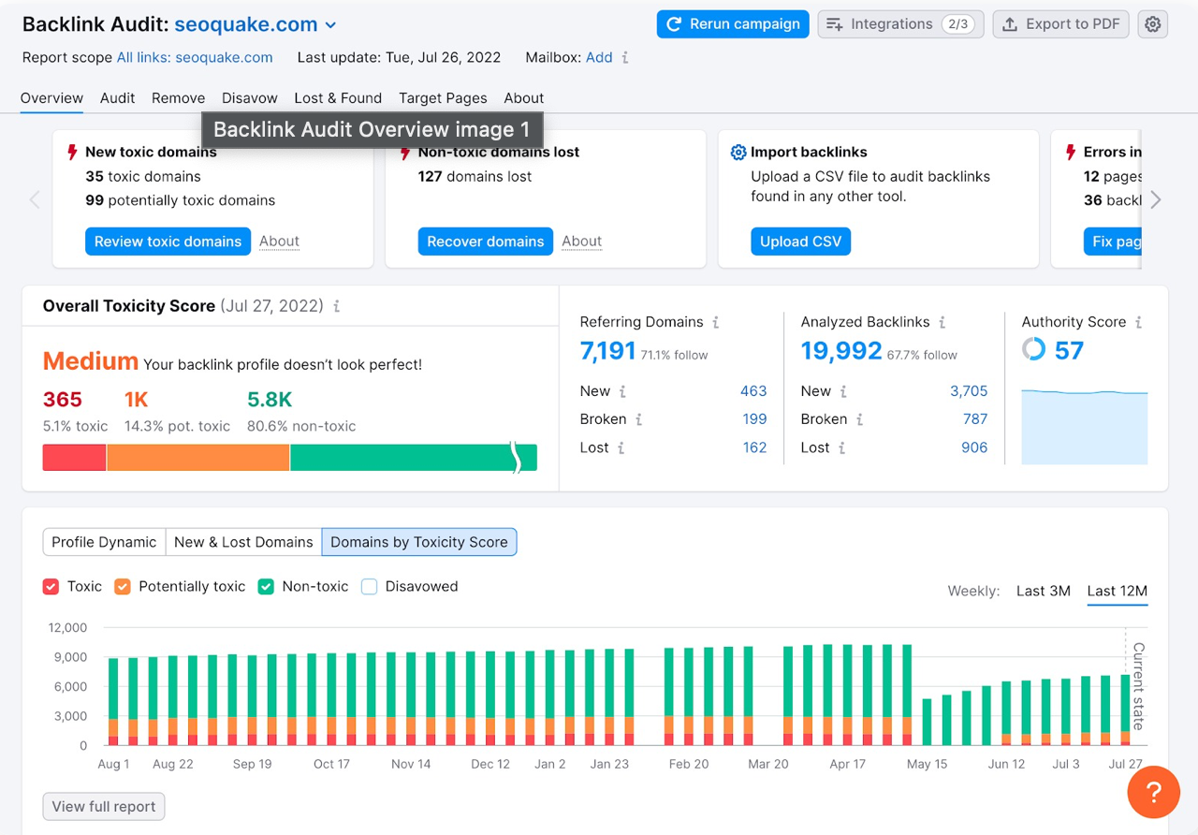Click the Authority Score donut icon
1198x835 pixels.
tap(1033, 350)
